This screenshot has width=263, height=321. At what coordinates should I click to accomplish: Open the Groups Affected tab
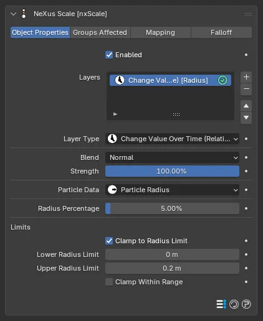[100, 32]
